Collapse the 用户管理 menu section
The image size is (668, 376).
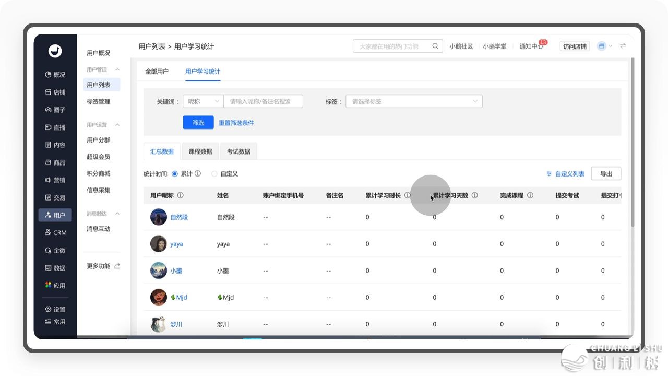(x=117, y=69)
